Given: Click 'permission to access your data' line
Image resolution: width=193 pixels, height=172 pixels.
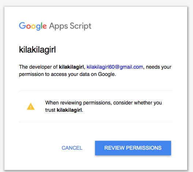Looking at the screenshot, I should 68,74.
